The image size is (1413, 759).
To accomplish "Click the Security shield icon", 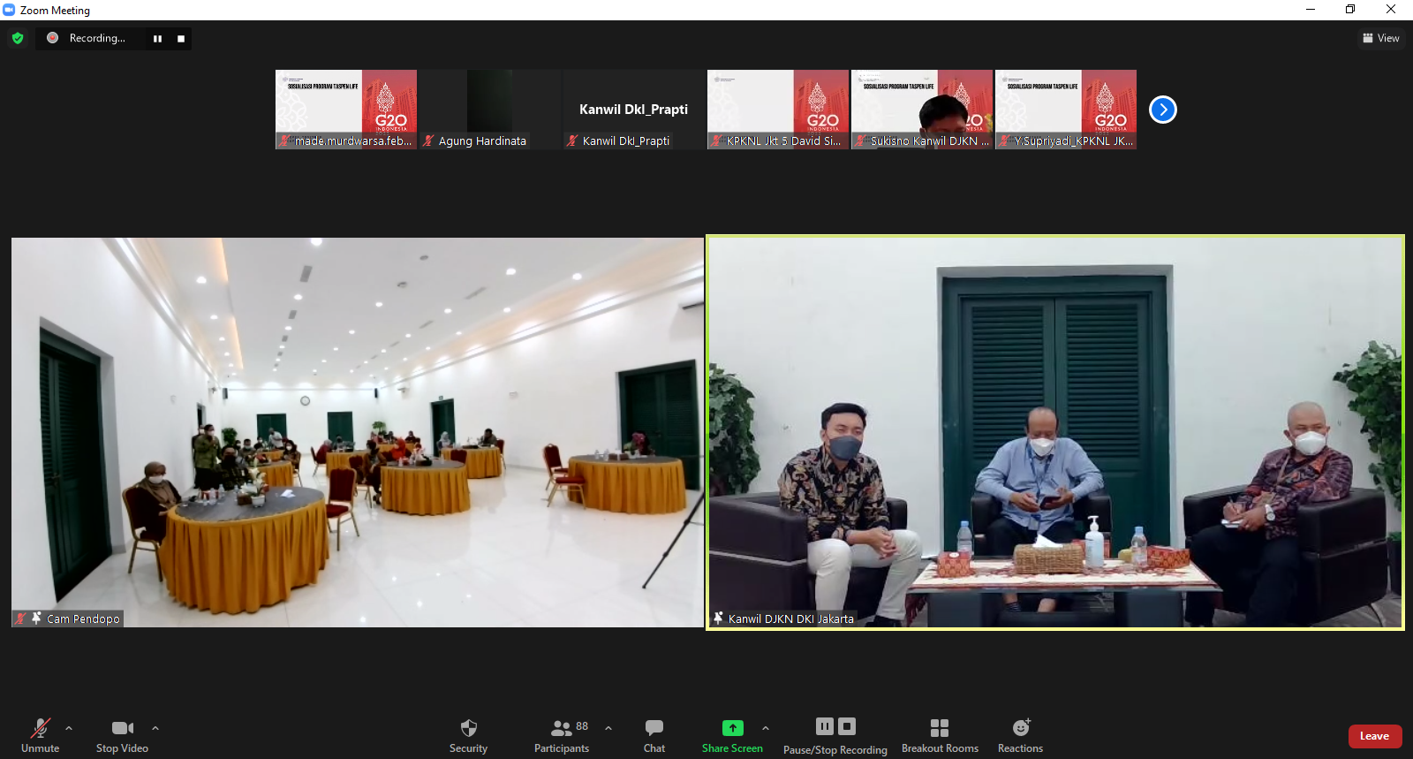I will 468,728.
